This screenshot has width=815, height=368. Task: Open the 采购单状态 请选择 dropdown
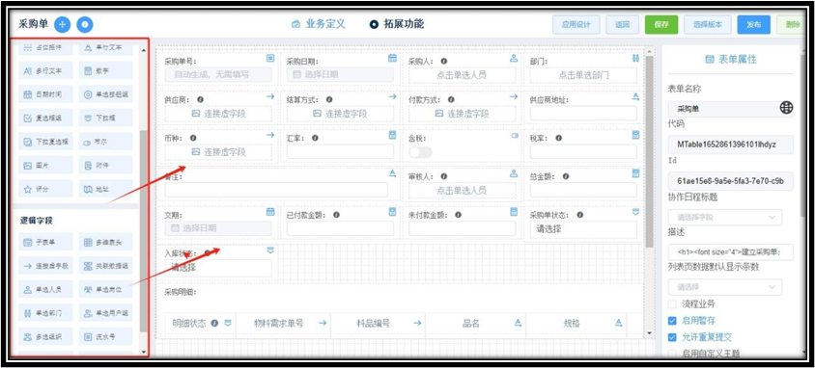(583, 229)
